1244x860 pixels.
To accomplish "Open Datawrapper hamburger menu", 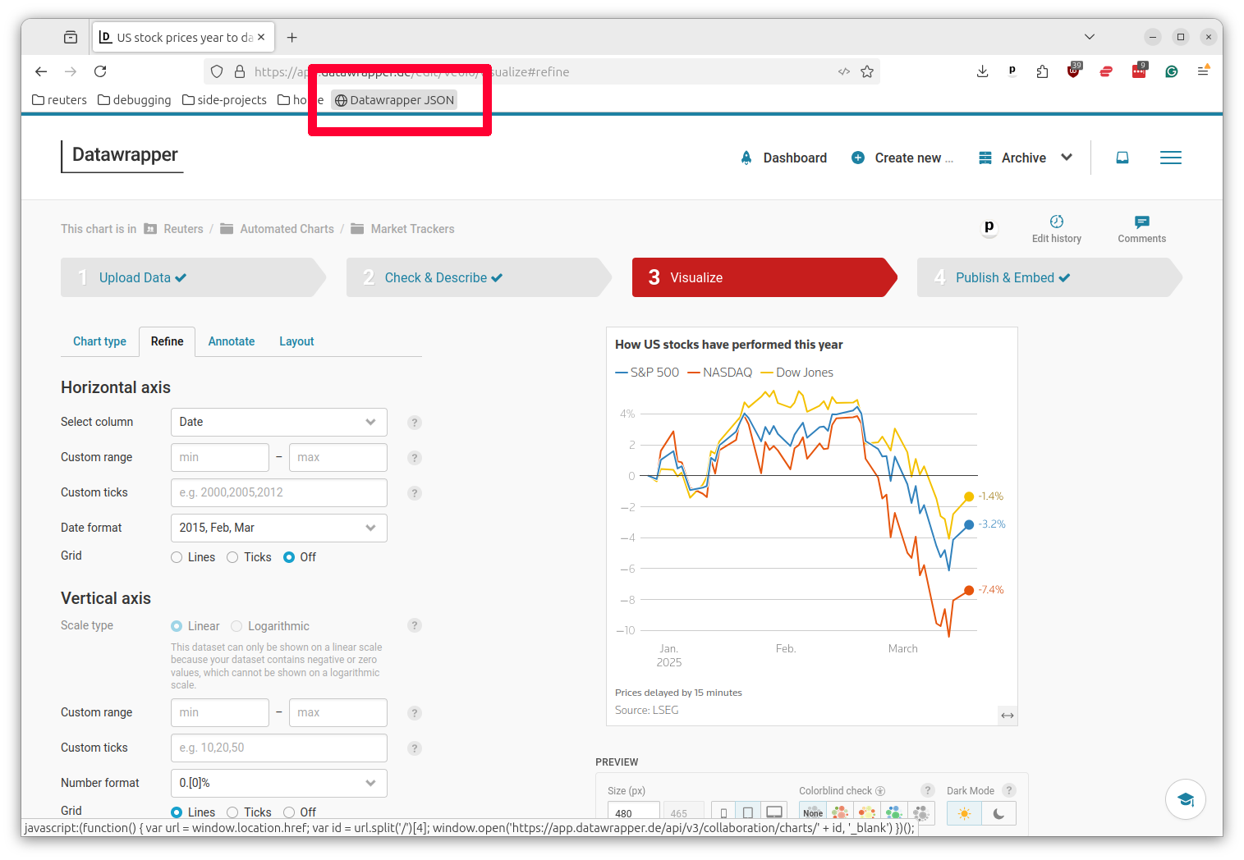I will point(1171,158).
